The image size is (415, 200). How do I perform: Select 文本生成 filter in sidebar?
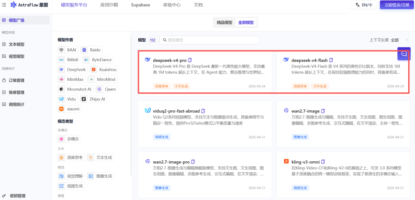(x=101, y=157)
